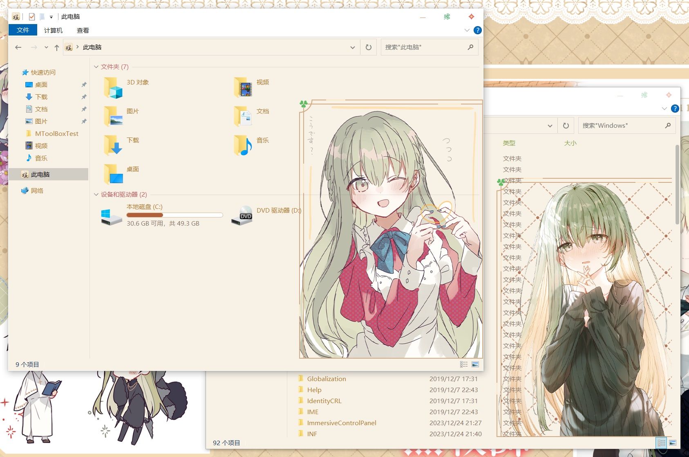Open the 查看 ribbon tab

click(x=83, y=30)
